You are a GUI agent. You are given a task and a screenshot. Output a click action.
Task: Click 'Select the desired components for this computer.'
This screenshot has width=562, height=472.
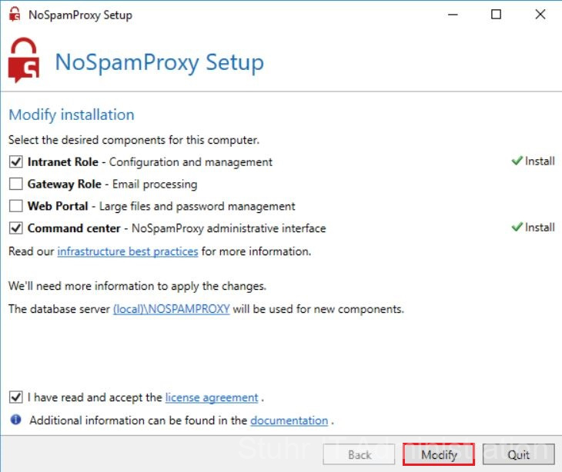[134, 140]
